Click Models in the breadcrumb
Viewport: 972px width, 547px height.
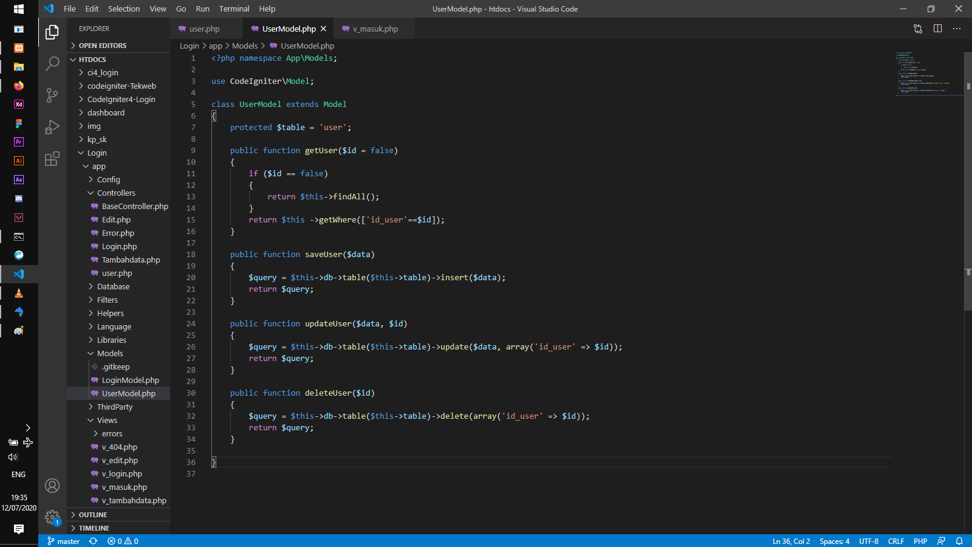point(245,46)
